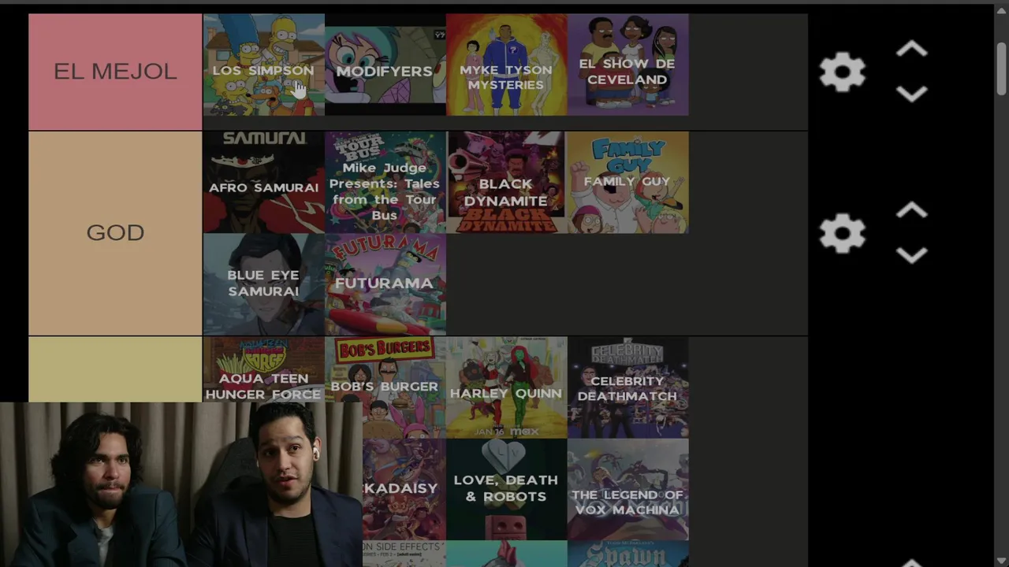
Task: Select The Legend of Vox Machina tile
Action: click(627, 489)
